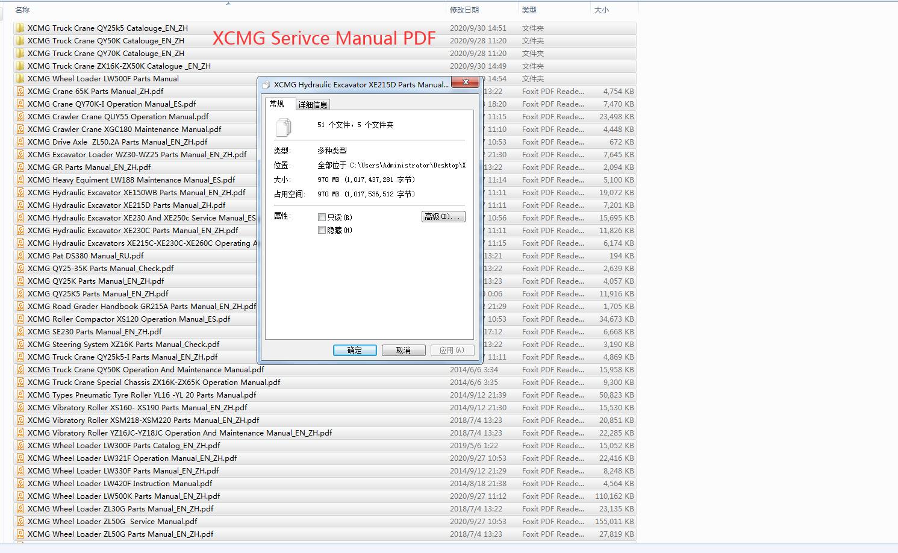Click PDF icon of QY25-35K Parts Manual_Check
The image size is (898, 553).
tap(20, 268)
